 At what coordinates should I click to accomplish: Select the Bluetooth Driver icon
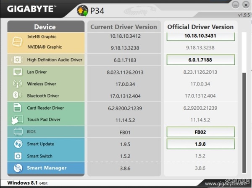point(18,95)
